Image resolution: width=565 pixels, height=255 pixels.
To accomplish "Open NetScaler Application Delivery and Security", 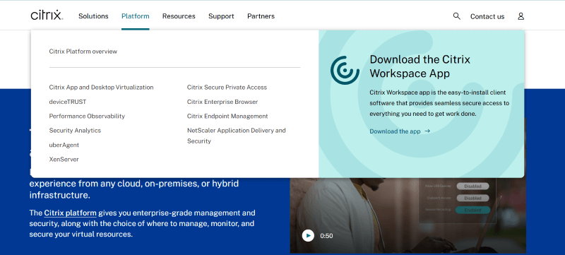I will [237, 136].
